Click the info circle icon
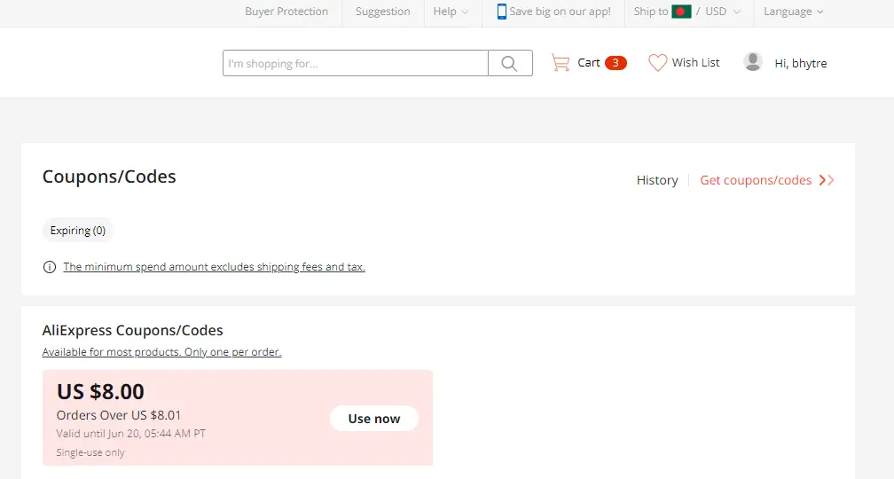Image resolution: width=894 pixels, height=479 pixels. point(50,267)
